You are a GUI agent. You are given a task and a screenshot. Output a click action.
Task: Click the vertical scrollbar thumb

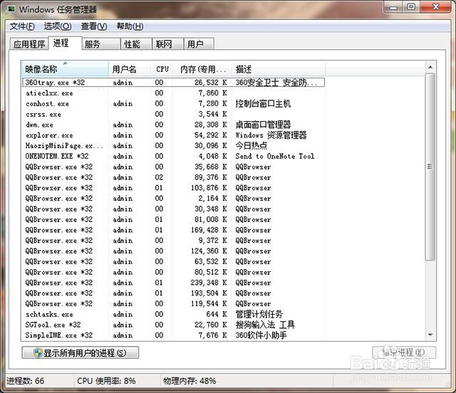[x=430, y=167]
